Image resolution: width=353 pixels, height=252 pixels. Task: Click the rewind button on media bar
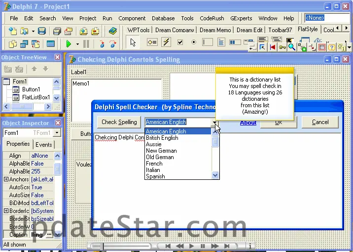point(179,246)
